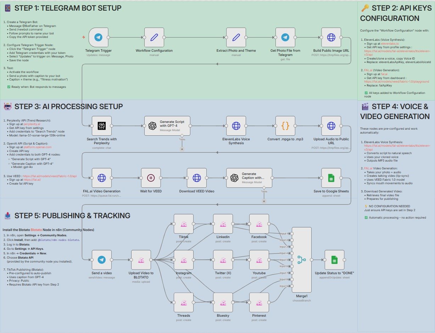Select the Linkedin post node
This screenshot has width=435, height=333.
pos(223,224)
